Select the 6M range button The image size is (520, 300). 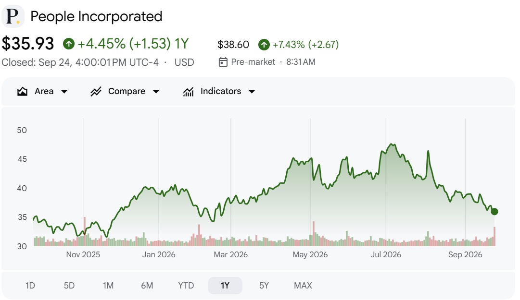(x=147, y=286)
